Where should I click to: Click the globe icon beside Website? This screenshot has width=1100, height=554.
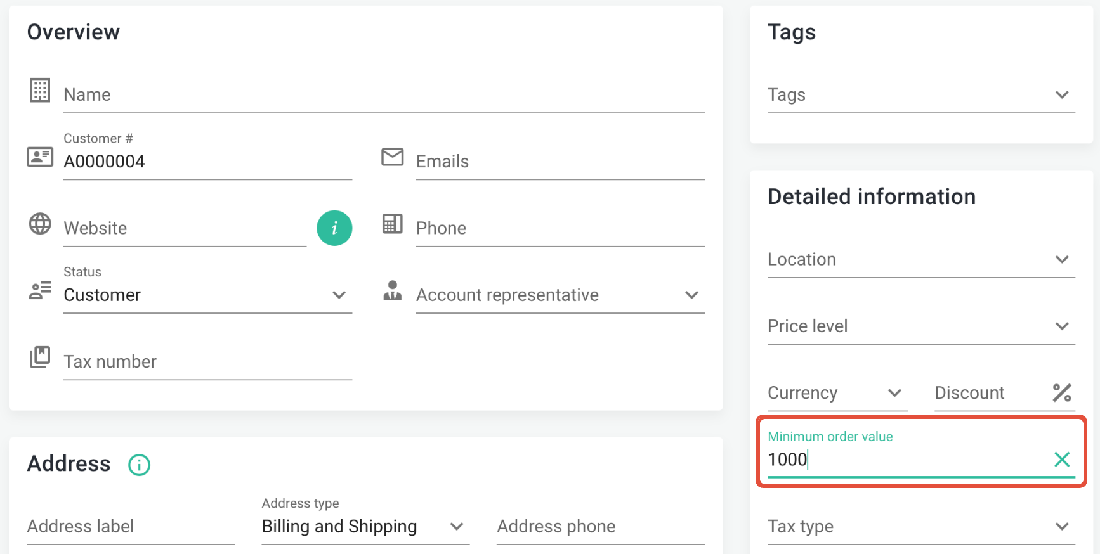coord(40,224)
